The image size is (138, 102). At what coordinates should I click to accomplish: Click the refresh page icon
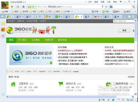click(x=18, y=7)
